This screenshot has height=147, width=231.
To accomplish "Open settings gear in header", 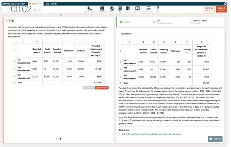I will point(225,4).
